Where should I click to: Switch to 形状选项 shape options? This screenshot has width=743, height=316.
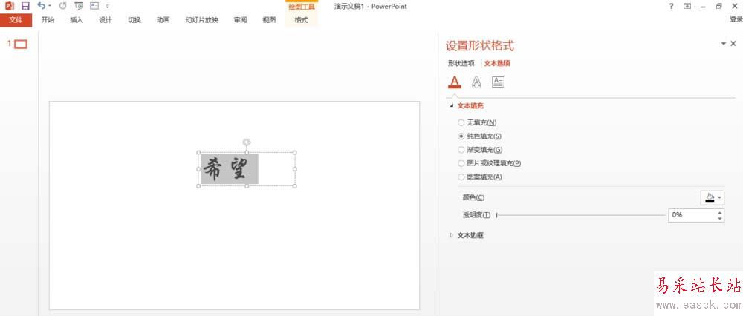461,63
